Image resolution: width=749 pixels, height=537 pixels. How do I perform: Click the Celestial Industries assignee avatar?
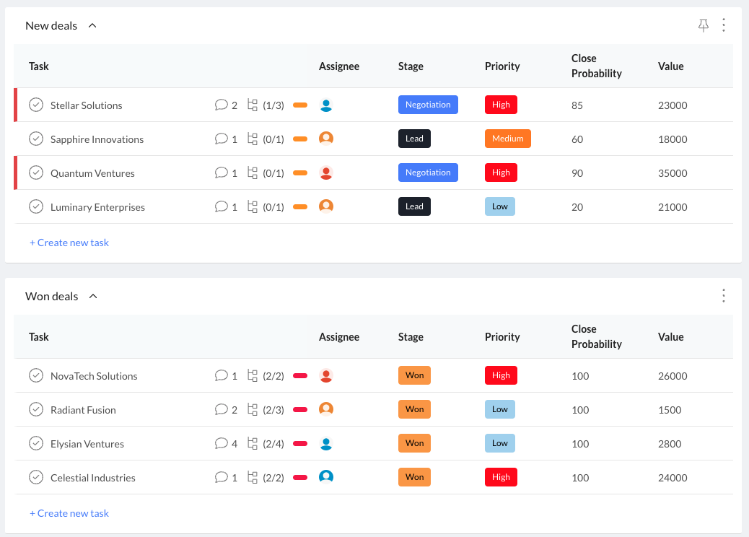tap(326, 477)
